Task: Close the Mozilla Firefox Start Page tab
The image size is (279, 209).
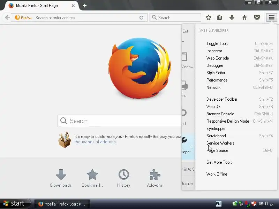Action: [73, 6]
